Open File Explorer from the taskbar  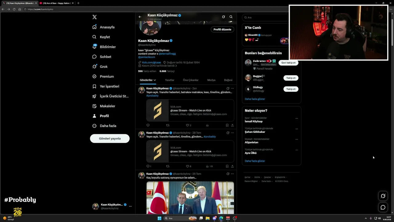(x=207, y=218)
